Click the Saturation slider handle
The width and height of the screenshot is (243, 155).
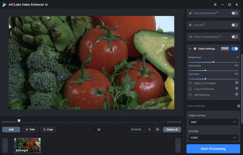click(x=205, y=71)
